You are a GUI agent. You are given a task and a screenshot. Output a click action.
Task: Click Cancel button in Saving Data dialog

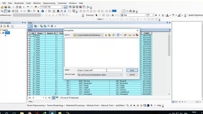click(x=132, y=75)
